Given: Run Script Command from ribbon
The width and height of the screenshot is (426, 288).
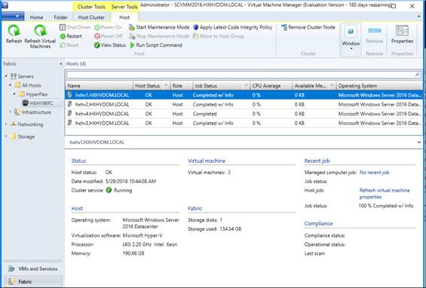Looking at the screenshot, I should 155,45.
